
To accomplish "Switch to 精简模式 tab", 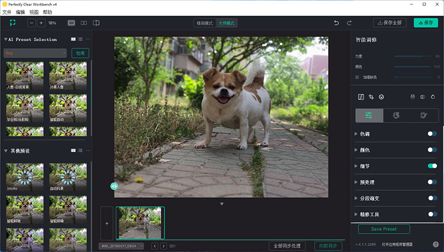I will (205, 23).
